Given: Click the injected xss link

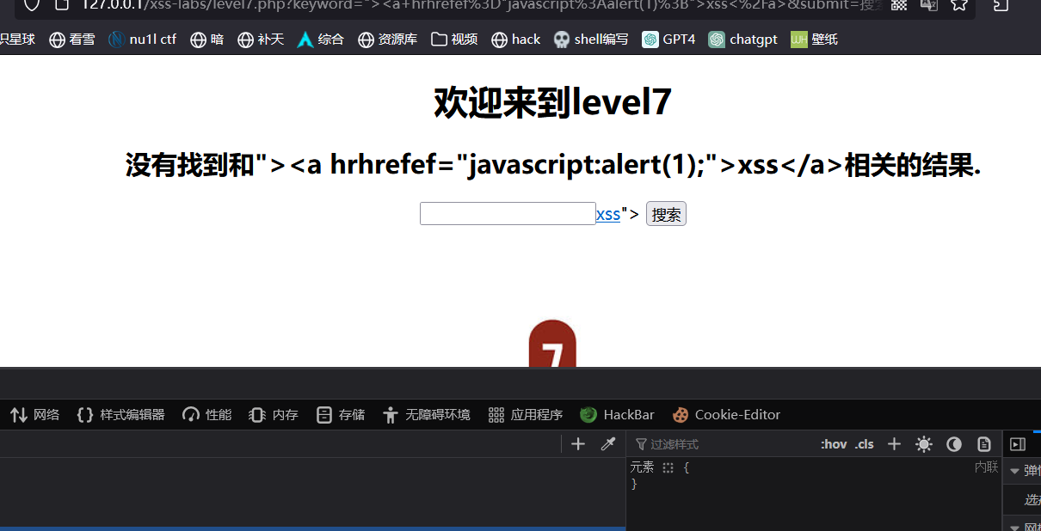Looking at the screenshot, I should [x=607, y=215].
